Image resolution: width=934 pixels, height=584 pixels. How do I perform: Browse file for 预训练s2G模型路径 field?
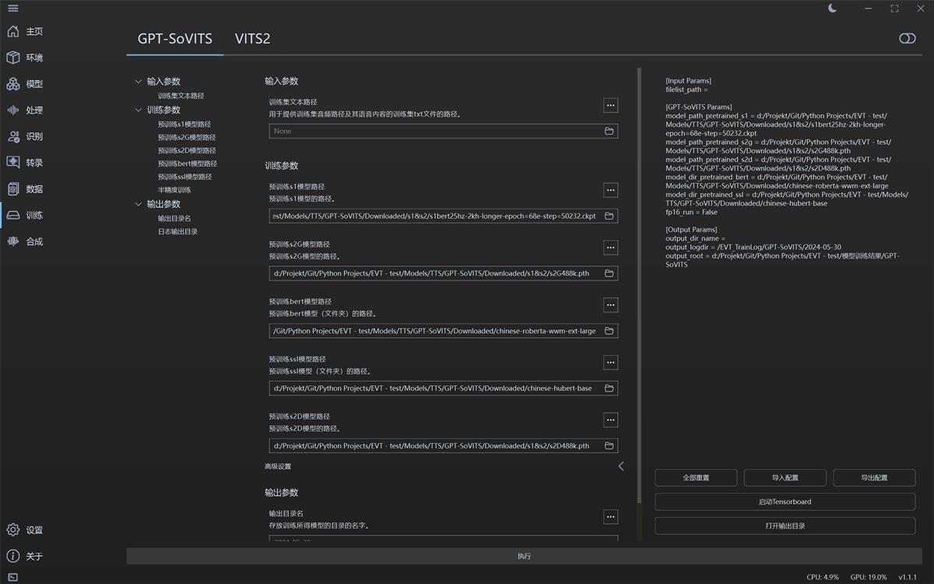click(609, 273)
